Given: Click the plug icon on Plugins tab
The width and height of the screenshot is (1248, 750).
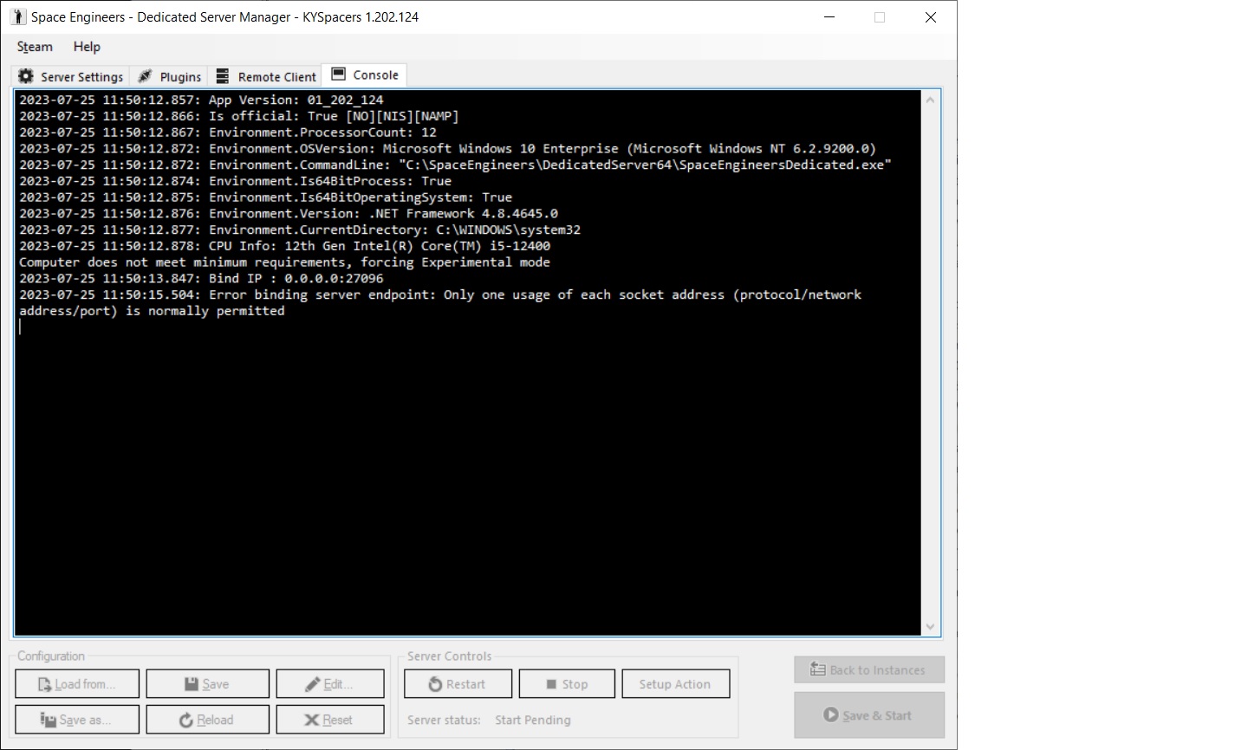Looking at the screenshot, I should click(x=146, y=76).
